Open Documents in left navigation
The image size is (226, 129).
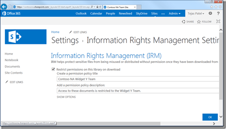coord(12,66)
